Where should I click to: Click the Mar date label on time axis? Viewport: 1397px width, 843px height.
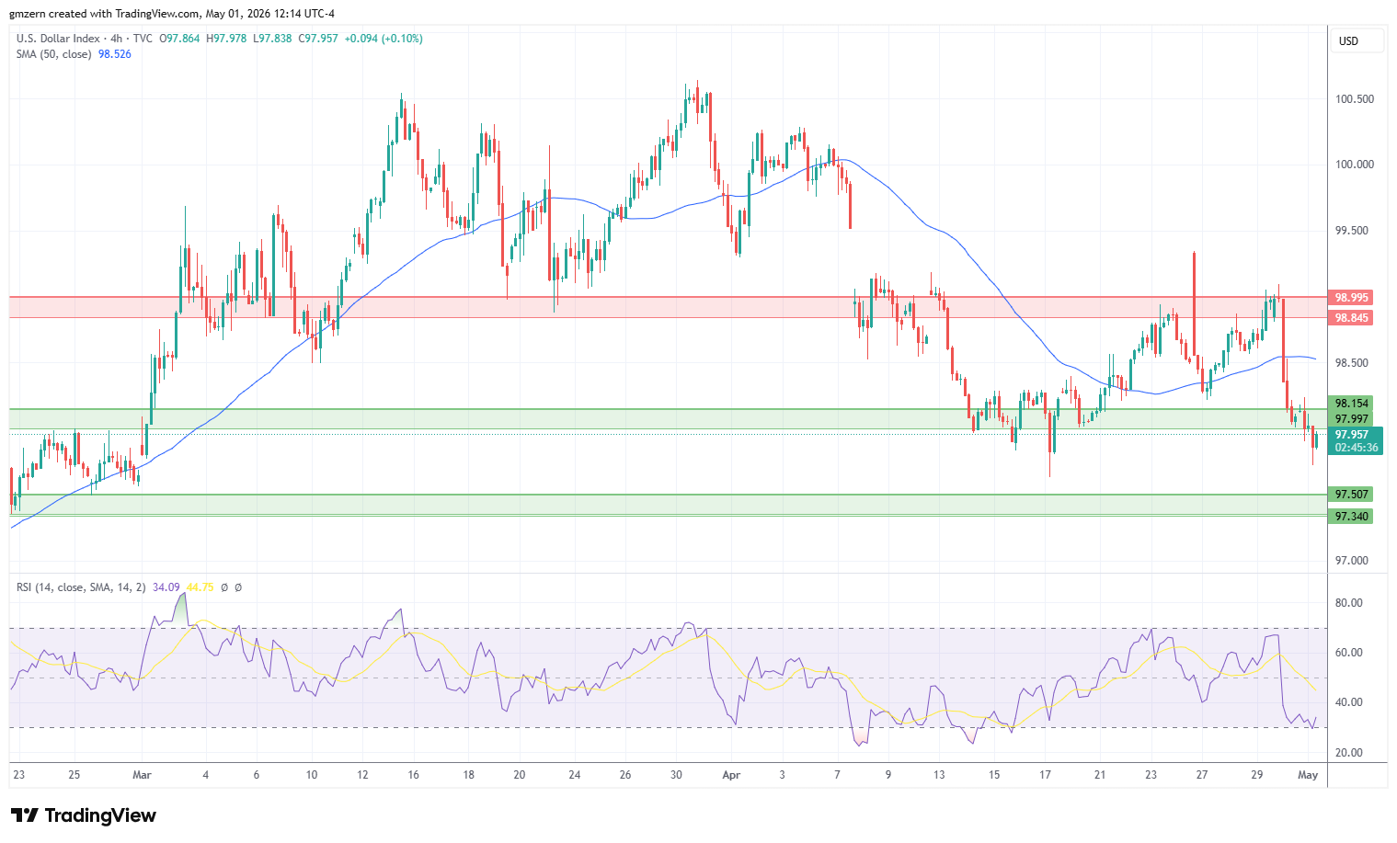click(x=142, y=775)
